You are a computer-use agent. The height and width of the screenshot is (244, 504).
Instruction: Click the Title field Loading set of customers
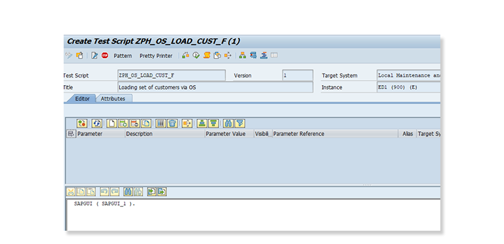[x=215, y=87]
